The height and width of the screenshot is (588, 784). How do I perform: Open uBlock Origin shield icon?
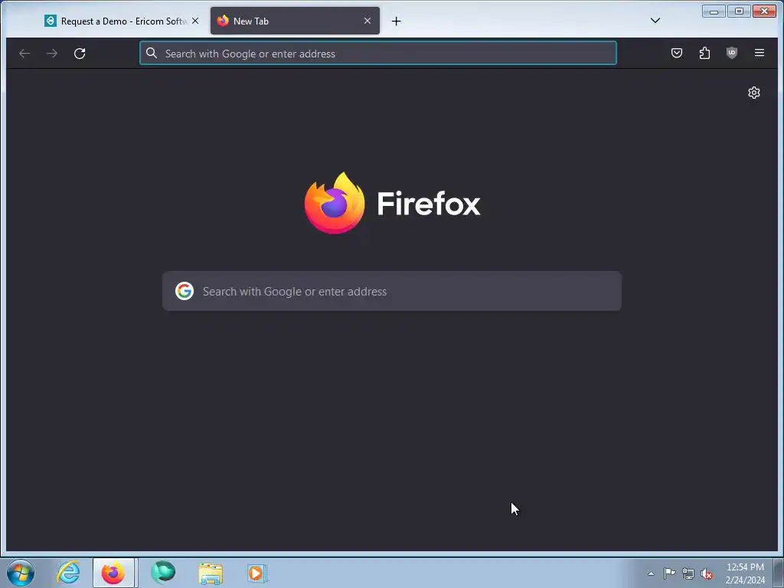tap(732, 53)
